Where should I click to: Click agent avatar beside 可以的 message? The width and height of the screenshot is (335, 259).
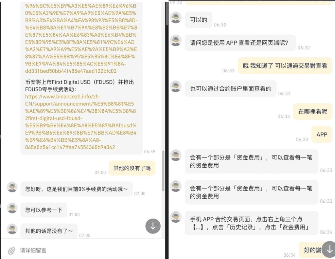[176, 18]
